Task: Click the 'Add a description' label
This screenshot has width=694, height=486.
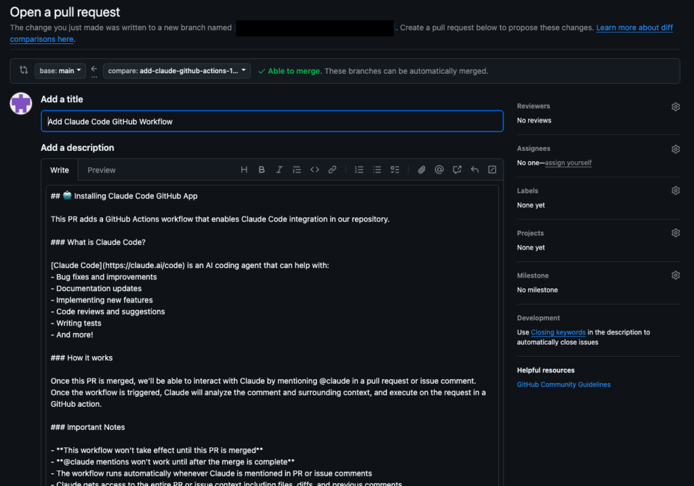Action: point(77,148)
